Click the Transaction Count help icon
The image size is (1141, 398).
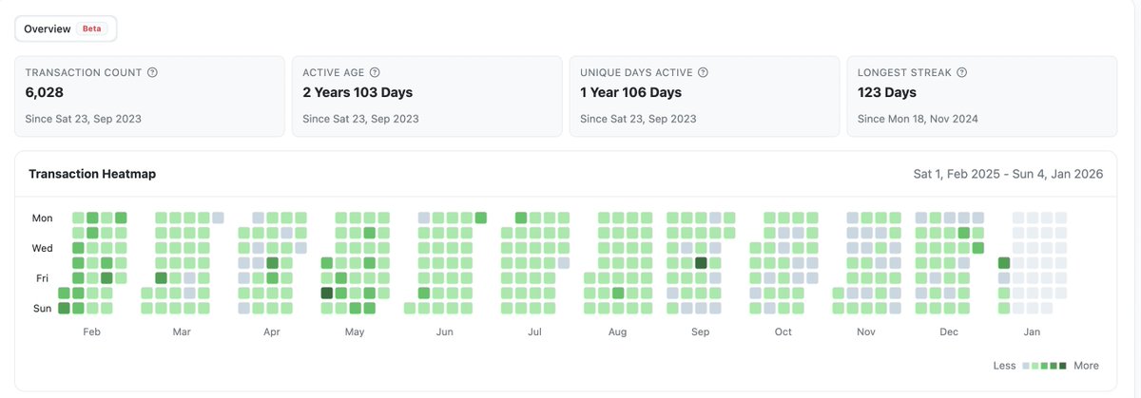pyautogui.click(x=153, y=72)
